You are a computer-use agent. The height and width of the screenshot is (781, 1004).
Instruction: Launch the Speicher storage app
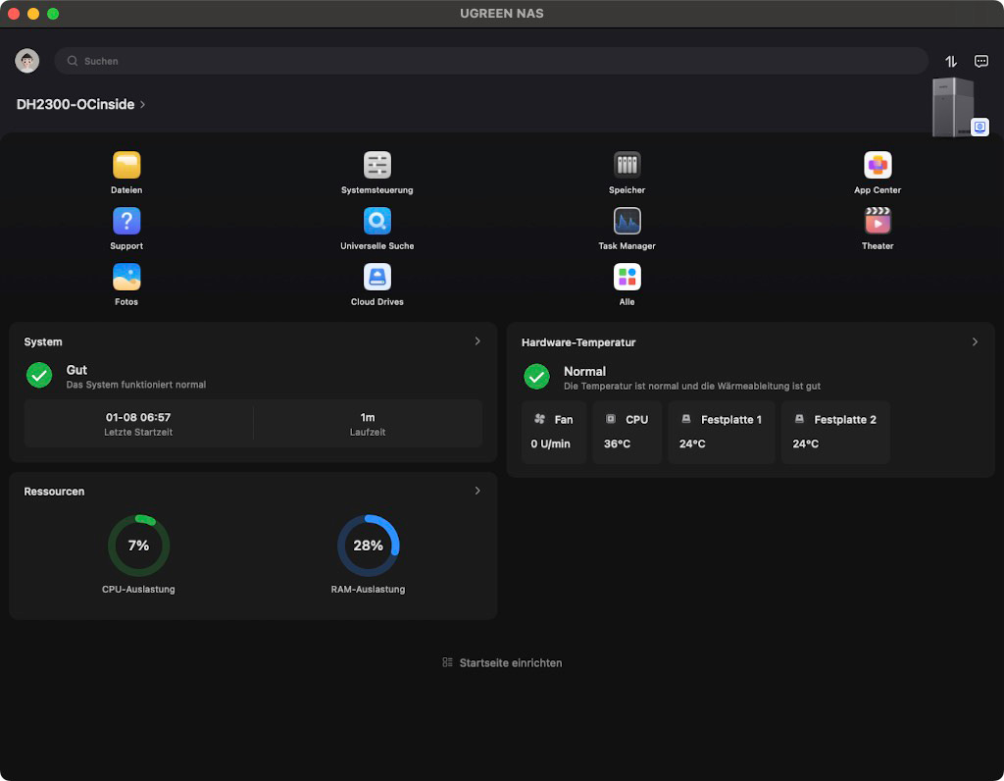(x=627, y=165)
